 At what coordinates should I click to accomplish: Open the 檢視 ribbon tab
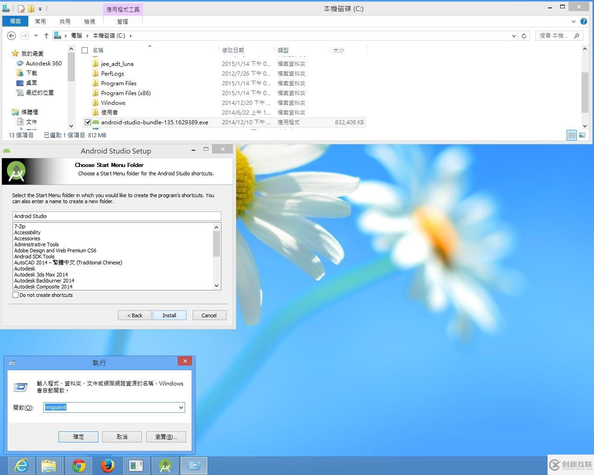(x=90, y=21)
